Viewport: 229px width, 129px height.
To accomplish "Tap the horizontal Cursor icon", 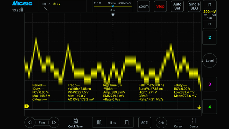I will coord(178,121).
